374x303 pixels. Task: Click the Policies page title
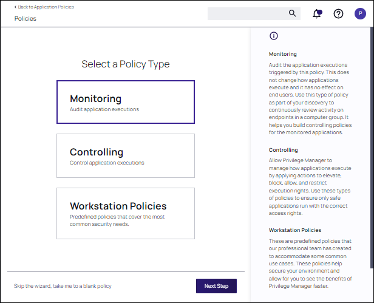25,19
